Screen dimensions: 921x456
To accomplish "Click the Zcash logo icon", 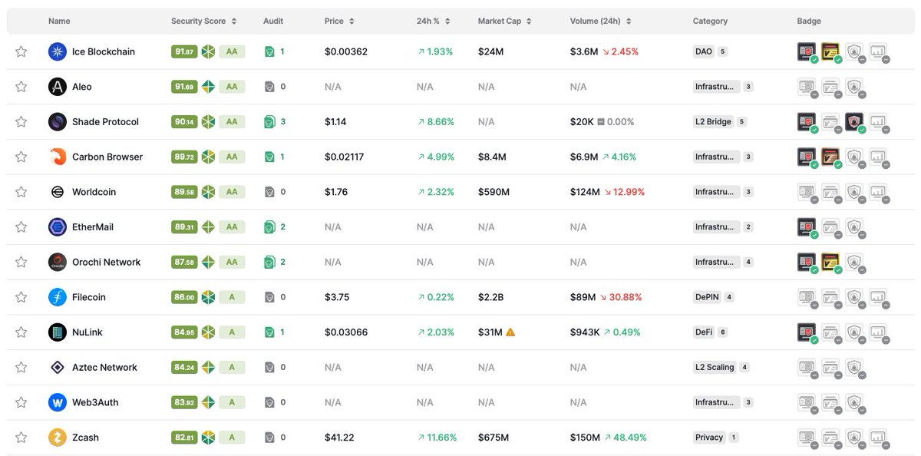I will (58, 438).
